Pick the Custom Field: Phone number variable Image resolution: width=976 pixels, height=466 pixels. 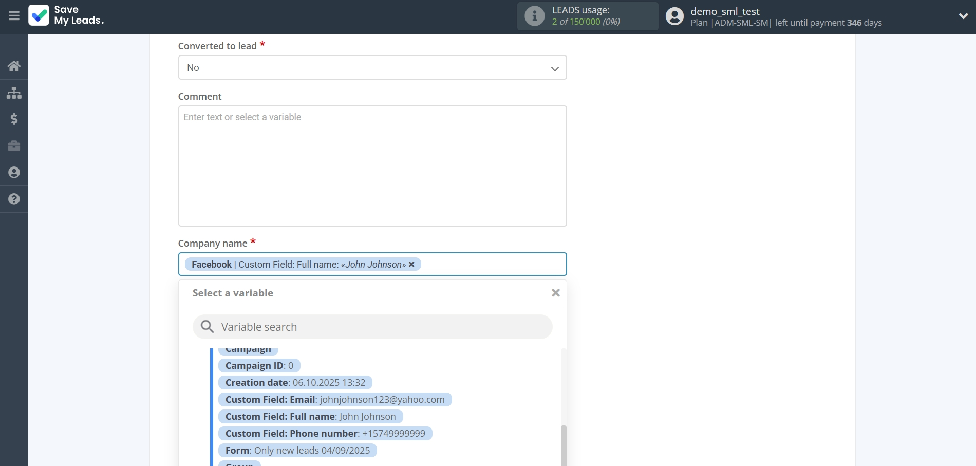325,434
